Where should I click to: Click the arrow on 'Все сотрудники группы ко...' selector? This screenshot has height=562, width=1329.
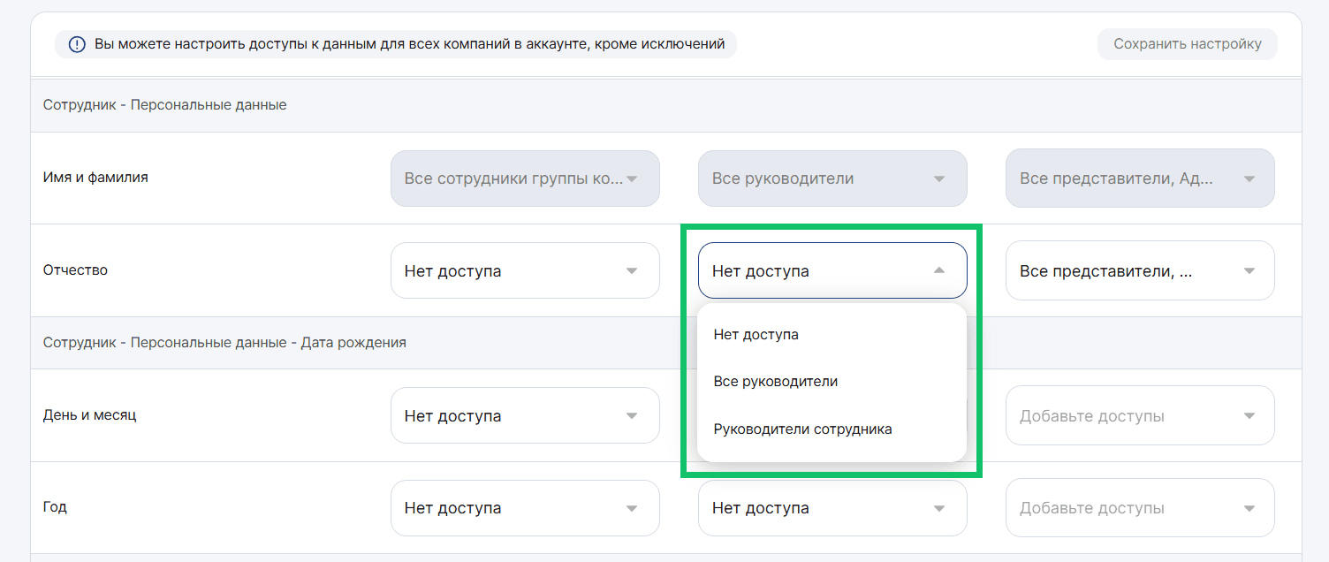[x=631, y=178]
